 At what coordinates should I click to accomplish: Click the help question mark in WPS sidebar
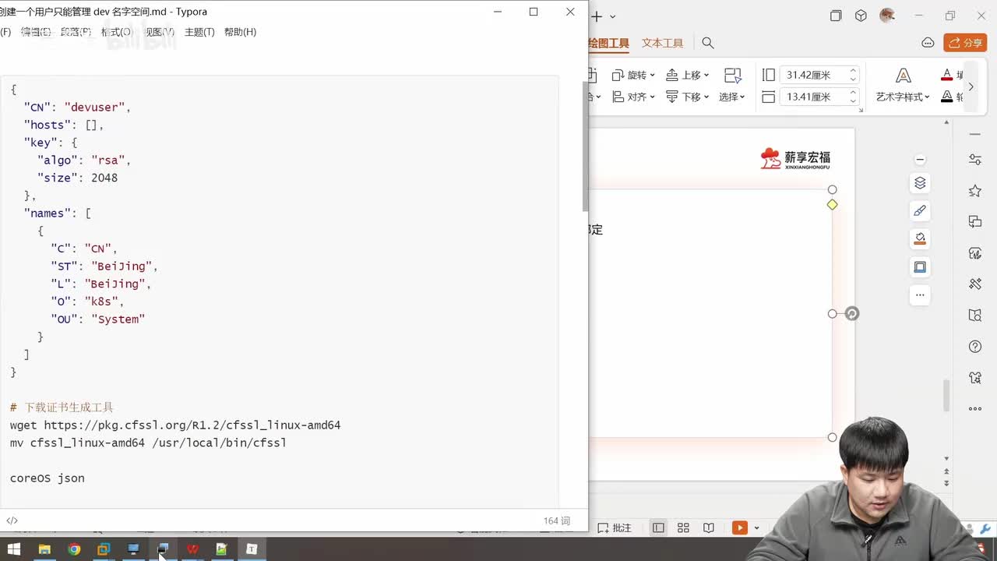974,347
